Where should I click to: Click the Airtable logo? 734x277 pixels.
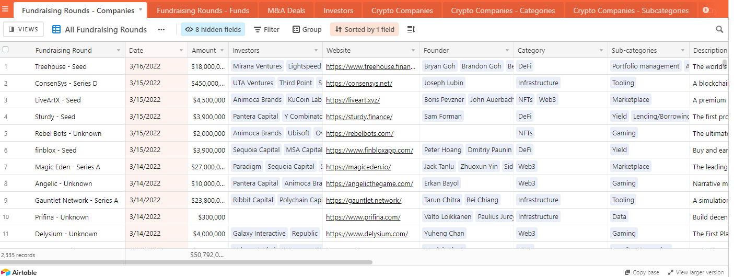pyautogui.click(x=19, y=272)
